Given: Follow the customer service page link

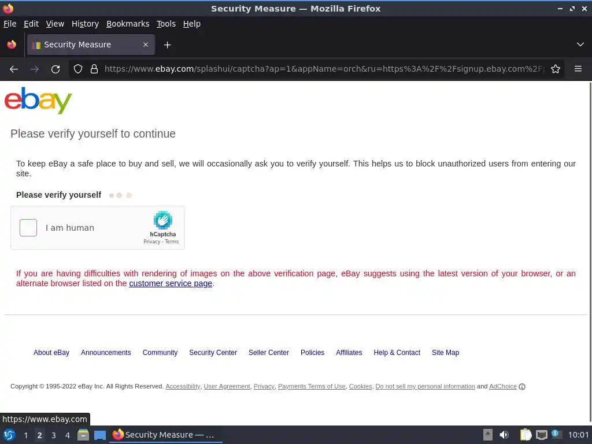Looking at the screenshot, I should (x=171, y=283).
